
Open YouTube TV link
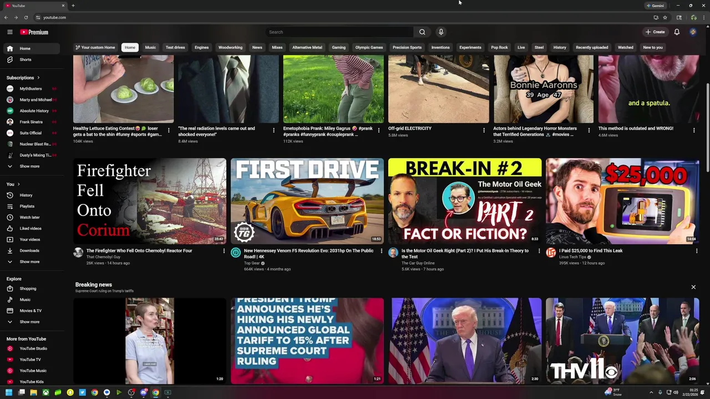click(31, 360)
